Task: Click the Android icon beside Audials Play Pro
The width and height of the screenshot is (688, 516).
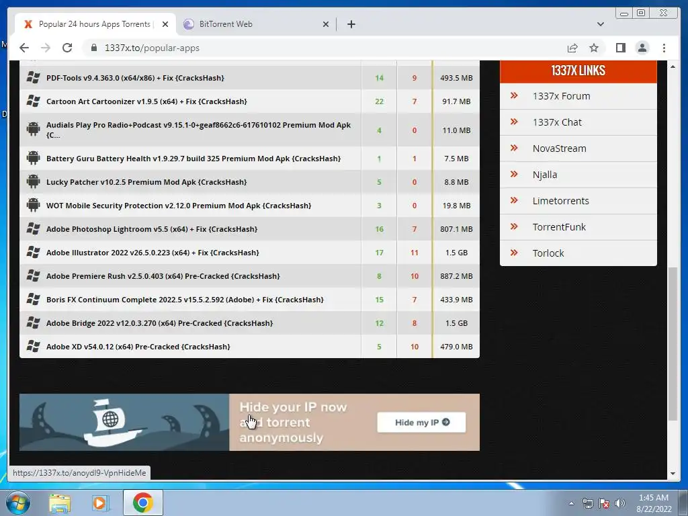Action: click(x=33, y=130)
